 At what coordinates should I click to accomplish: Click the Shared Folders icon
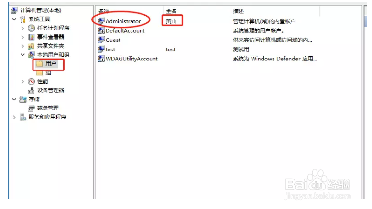click(31, 46)
